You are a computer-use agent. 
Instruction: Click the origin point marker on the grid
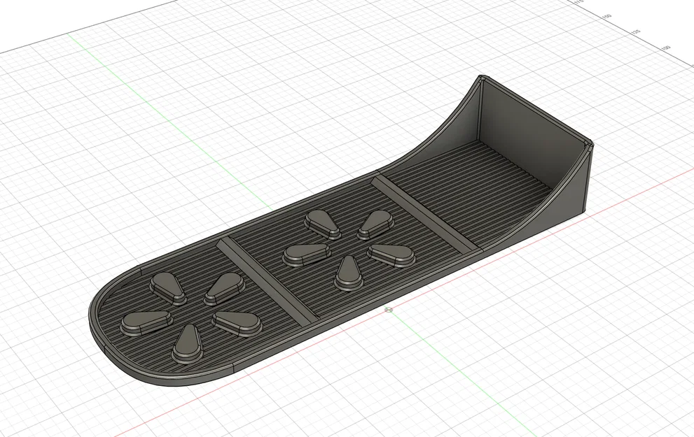[389, 310]
